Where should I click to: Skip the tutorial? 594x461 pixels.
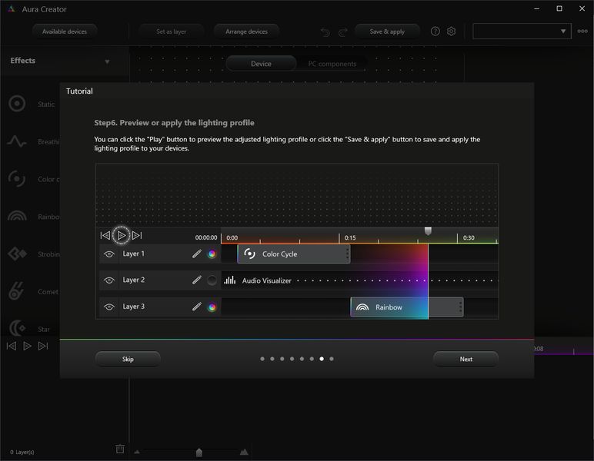pos(128,359)
